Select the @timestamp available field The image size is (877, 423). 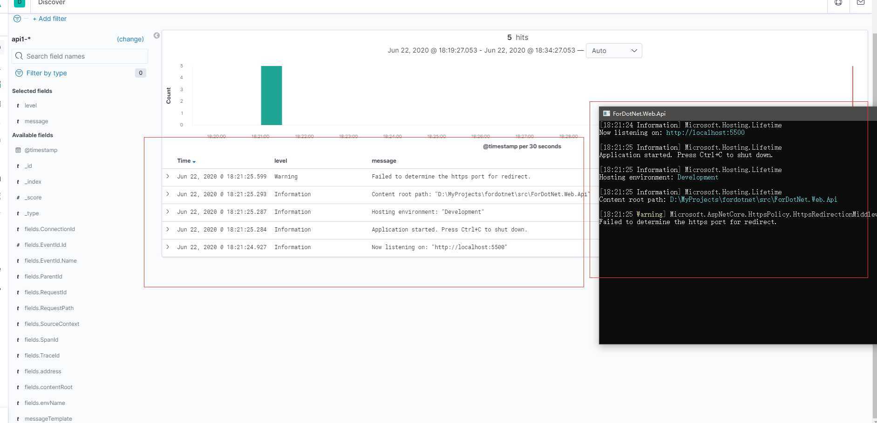(41, 150)
